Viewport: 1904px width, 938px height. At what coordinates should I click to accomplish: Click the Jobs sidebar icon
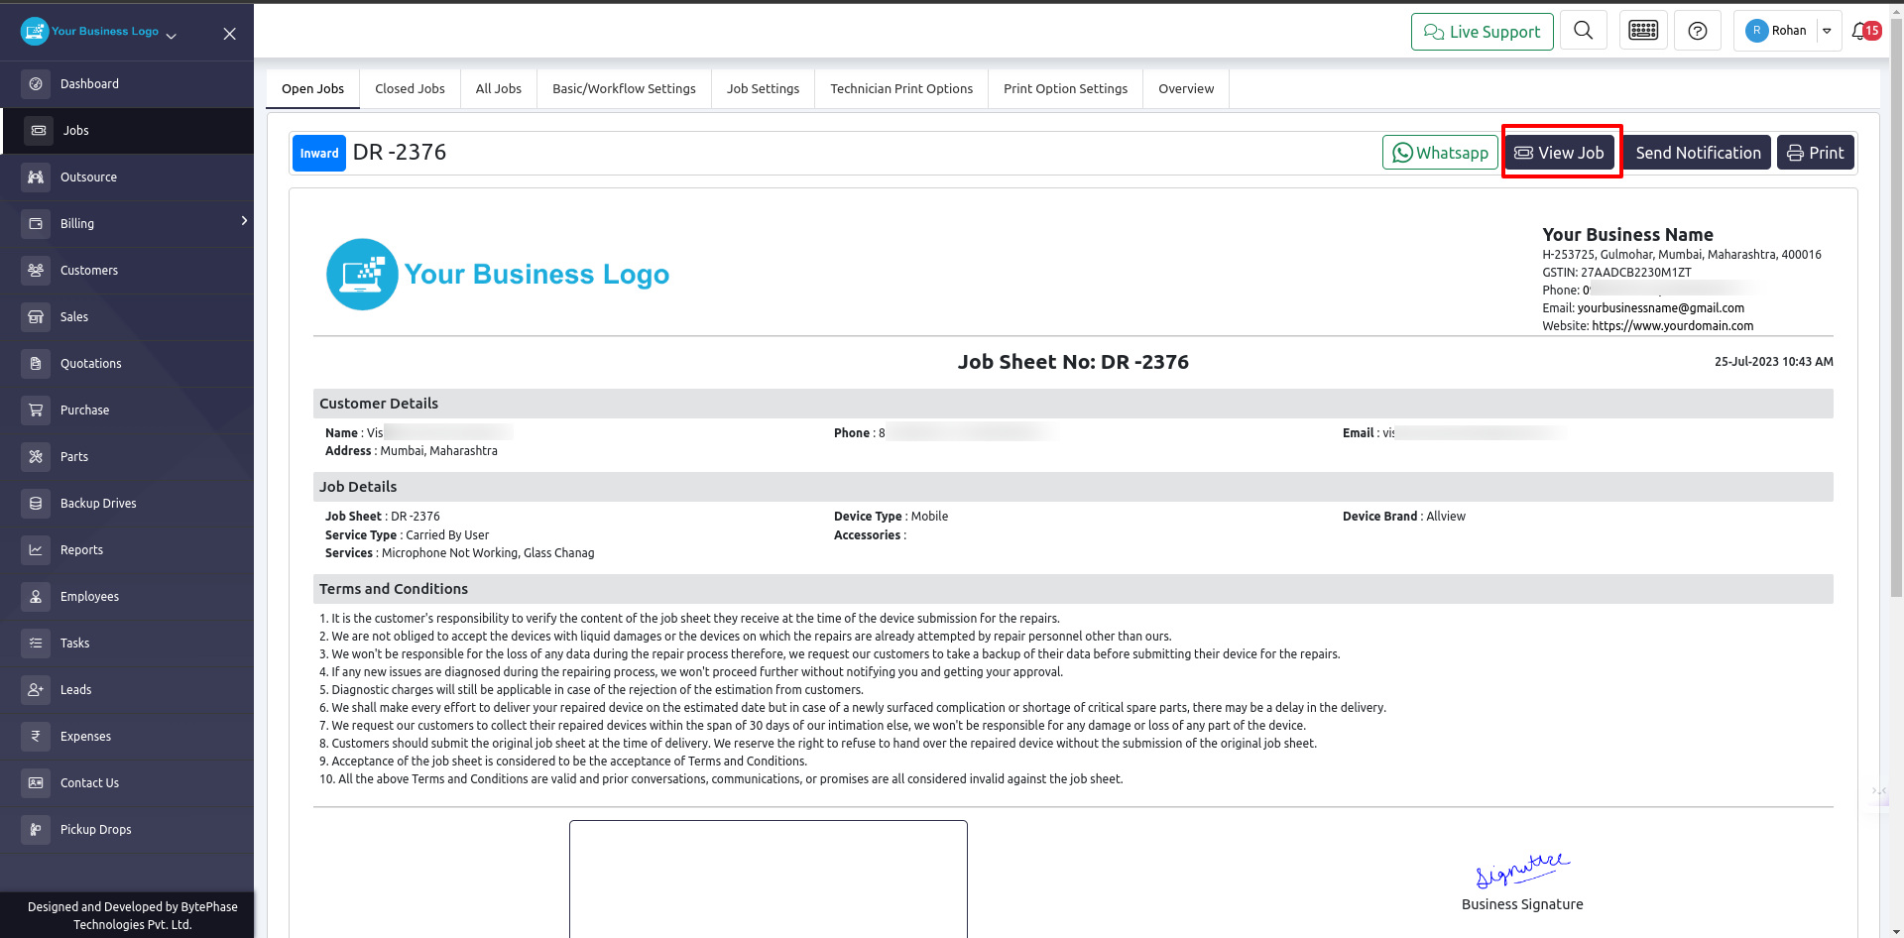[x=39, y=131]
